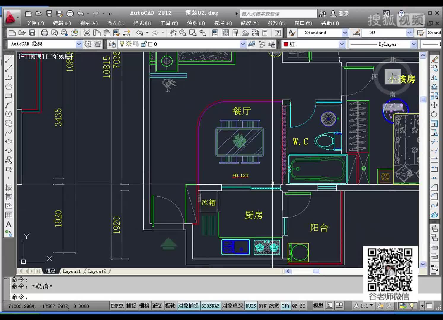This screenshot has height=320, width=443.
Task: Click the red color swatch in the color dropdown
Action: click(286, 44)
